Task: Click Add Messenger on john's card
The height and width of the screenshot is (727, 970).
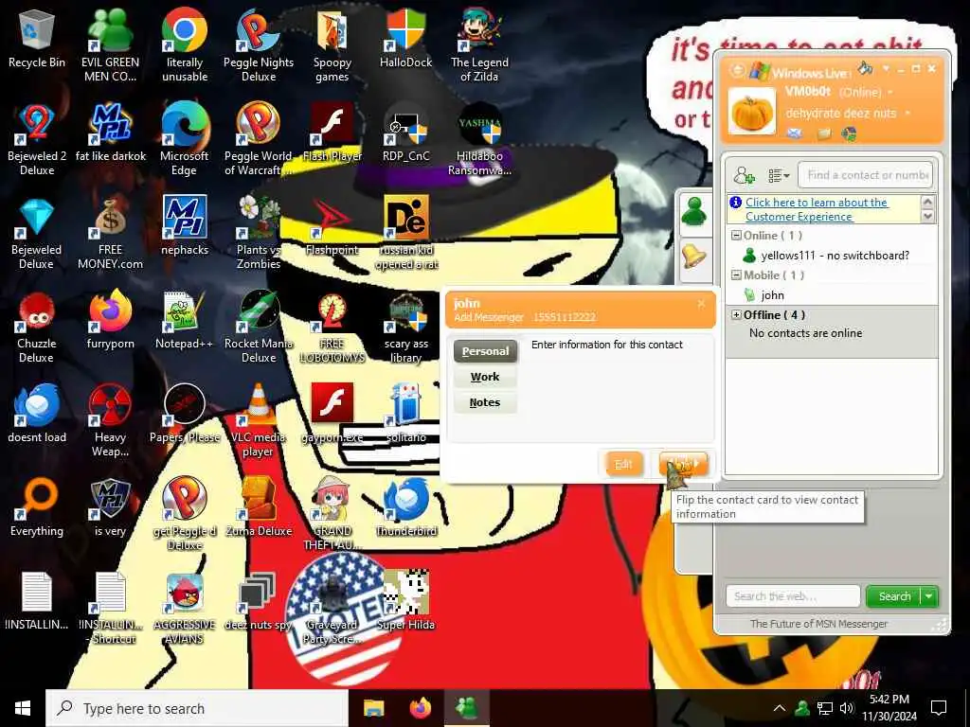Action: (489, 317)
